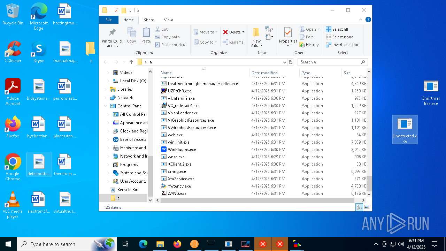Open Move to dropdown

pyautogui.click(x=206, y=32)
